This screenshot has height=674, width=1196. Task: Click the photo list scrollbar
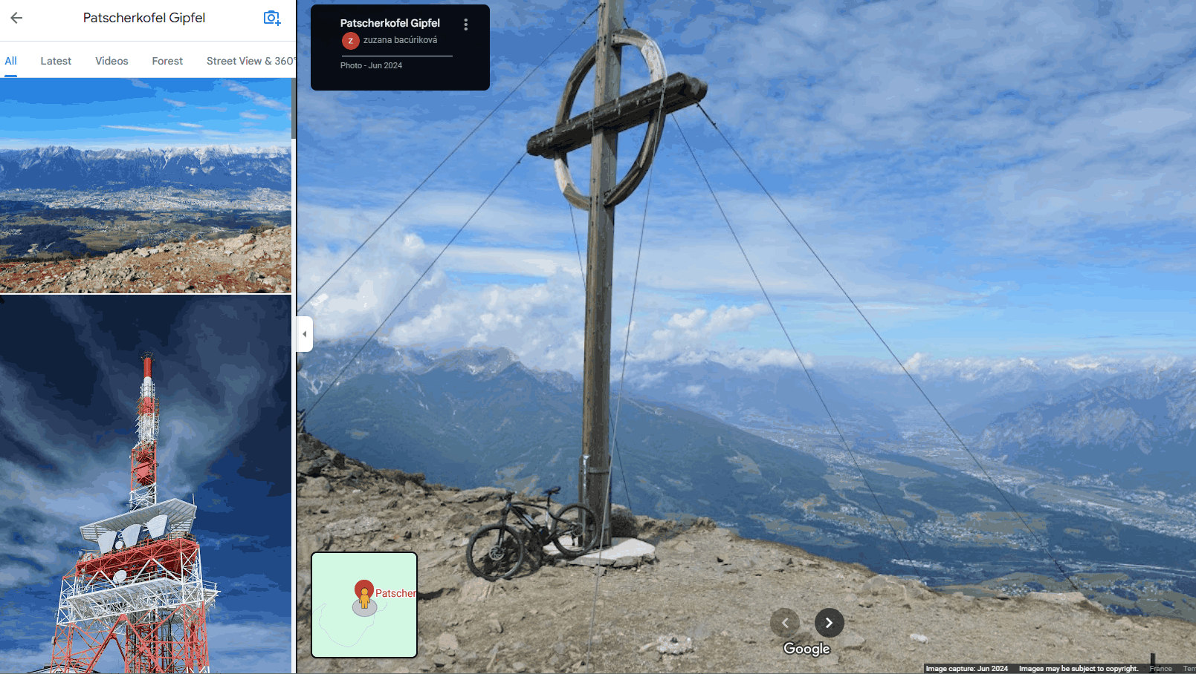tap(294, 109)
